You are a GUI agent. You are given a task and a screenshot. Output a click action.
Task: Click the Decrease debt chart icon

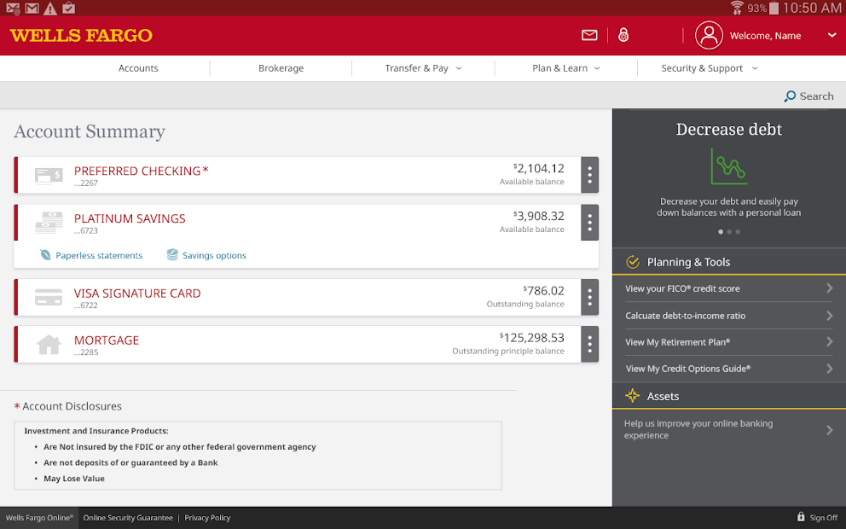point(728,166)
